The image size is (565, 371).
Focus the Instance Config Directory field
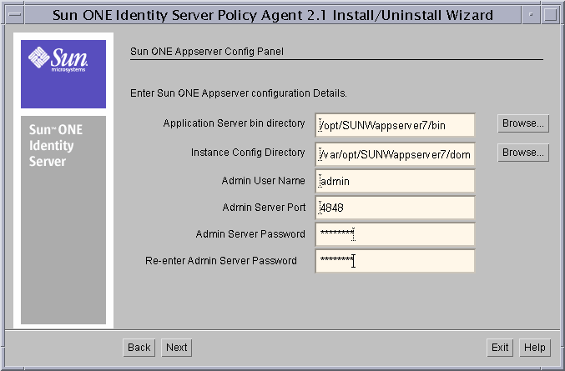395,154
